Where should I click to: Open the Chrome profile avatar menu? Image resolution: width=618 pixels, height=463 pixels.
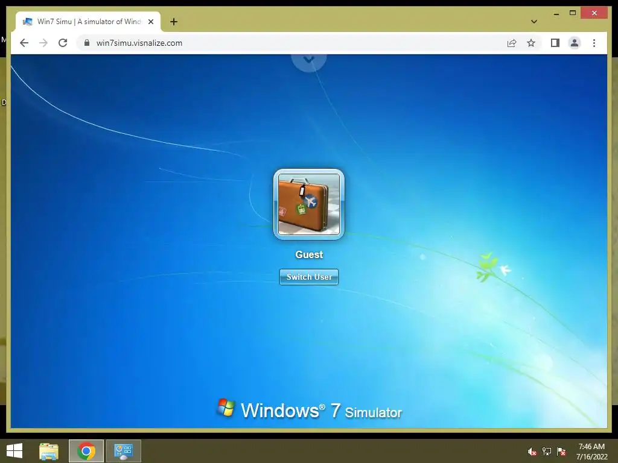575,43
